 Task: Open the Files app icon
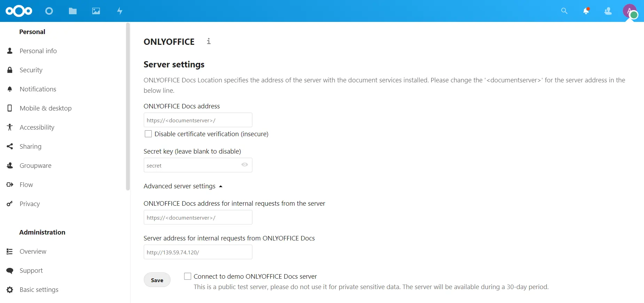click(73, 11)
